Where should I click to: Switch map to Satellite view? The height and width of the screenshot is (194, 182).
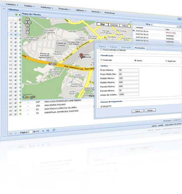(x=114, y=25)
